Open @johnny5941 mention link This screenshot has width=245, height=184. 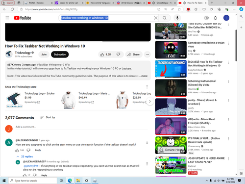pos(31,166)
